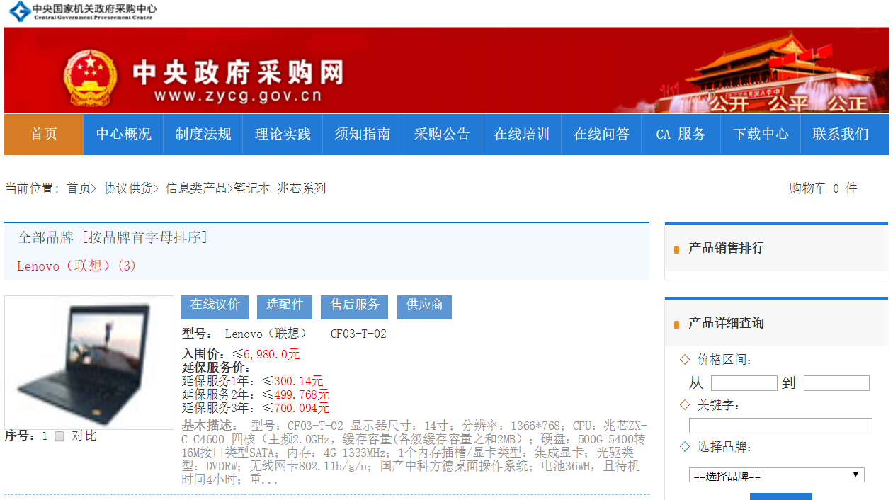This screenshot has width=893, height=500.
Task: Go to 在线培训 page
Action: point(522,135)
